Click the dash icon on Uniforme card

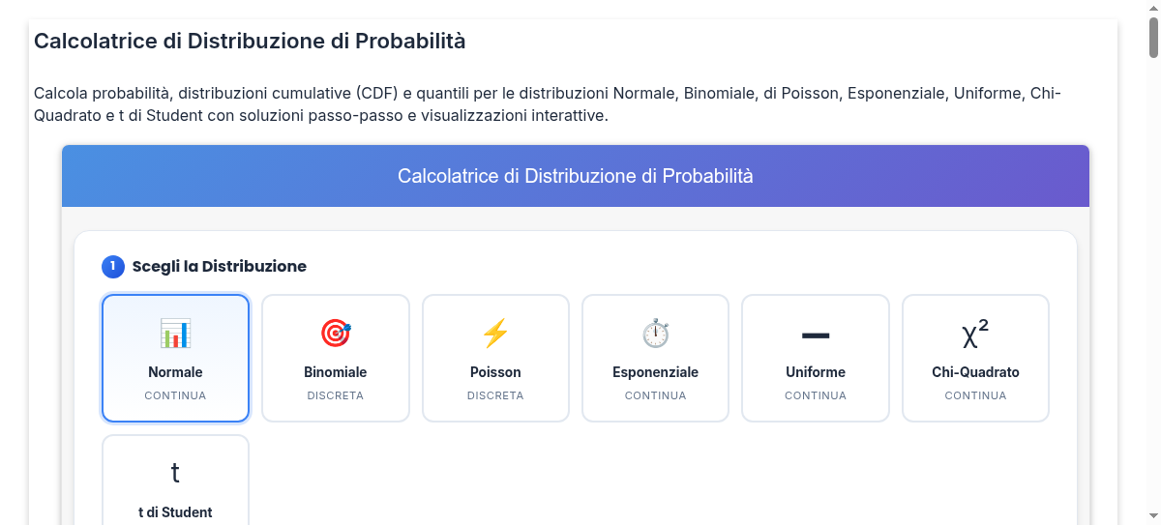pos(816,335)
